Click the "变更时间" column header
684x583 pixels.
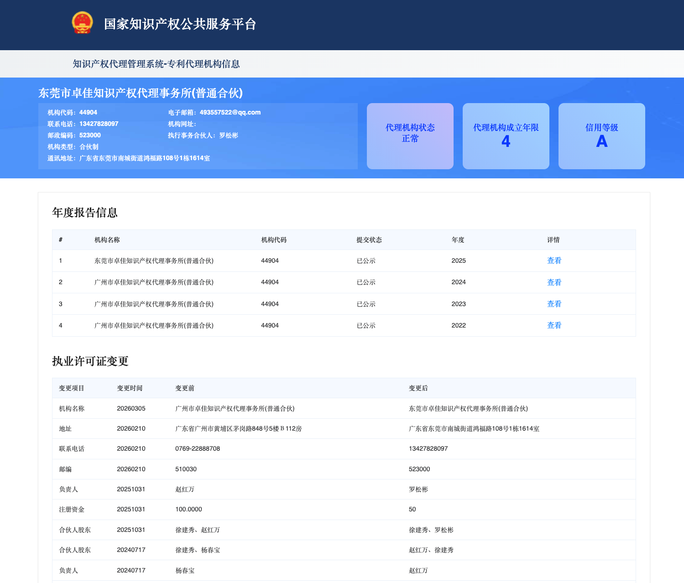pyautogui.click(x=130, y=388)
